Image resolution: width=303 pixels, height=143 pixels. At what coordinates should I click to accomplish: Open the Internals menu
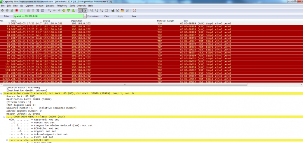click(x=82, y=6)
